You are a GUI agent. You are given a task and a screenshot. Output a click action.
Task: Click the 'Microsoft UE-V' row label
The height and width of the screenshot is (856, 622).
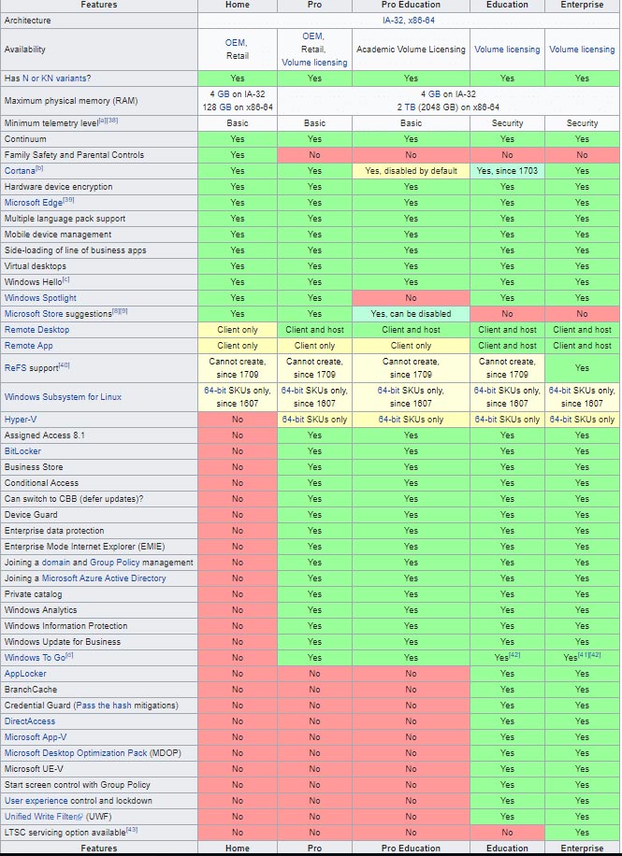click(34, 769)
